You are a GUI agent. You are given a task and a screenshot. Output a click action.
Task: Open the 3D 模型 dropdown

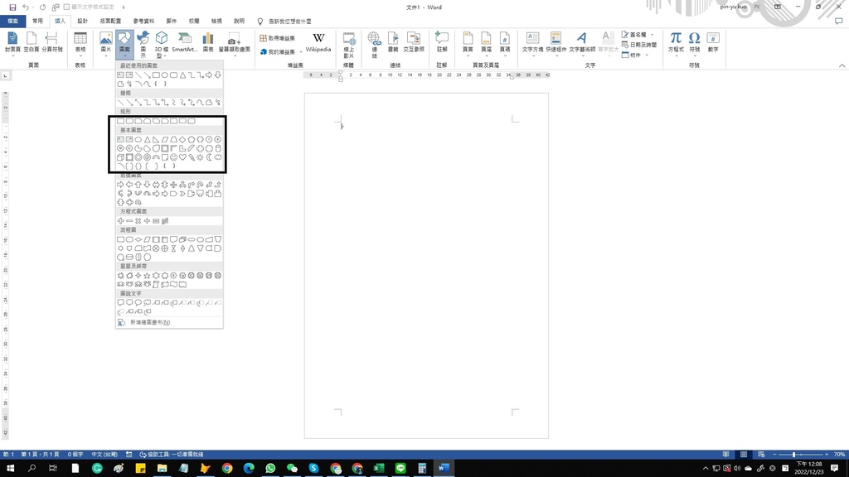pyautogui.click(x=162, y=44)
